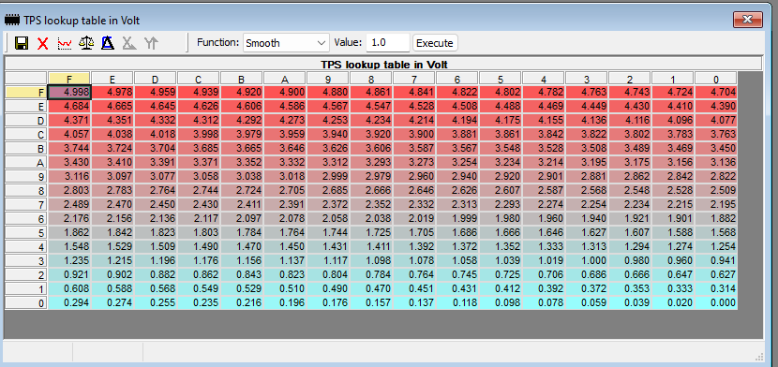Click the save floppy disk icon
Viewport: 778px width, 367px height.
click(22, 43)
